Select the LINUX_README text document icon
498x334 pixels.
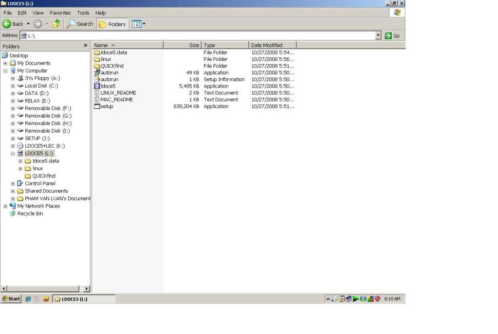point(97,93)
